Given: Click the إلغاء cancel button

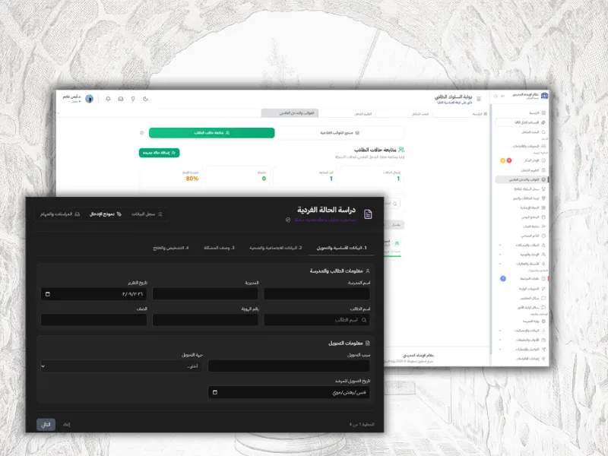Looking at the screenshot, I should 66,425.
